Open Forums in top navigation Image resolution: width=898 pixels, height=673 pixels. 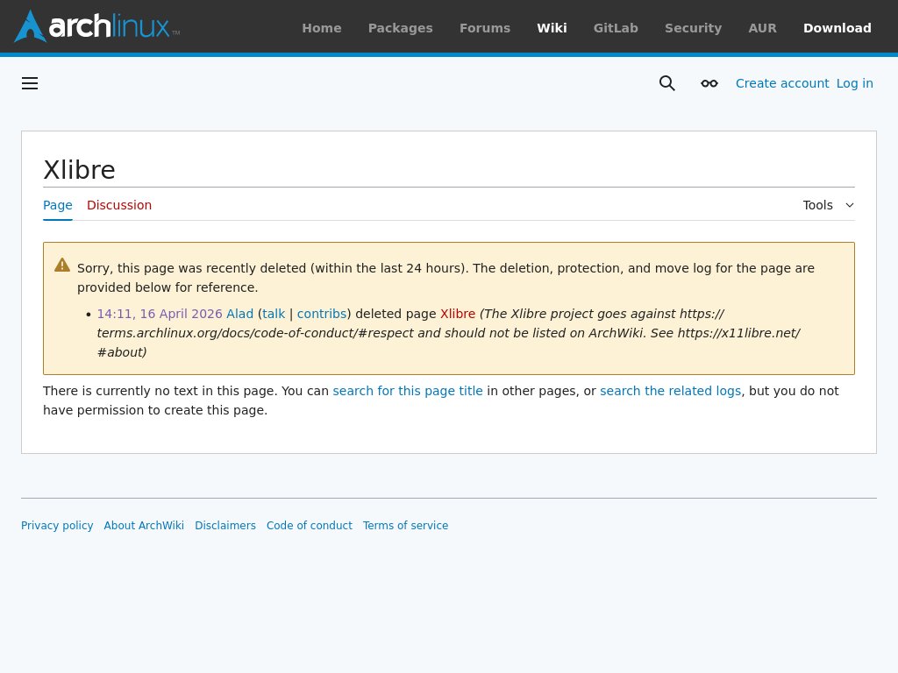484,28
